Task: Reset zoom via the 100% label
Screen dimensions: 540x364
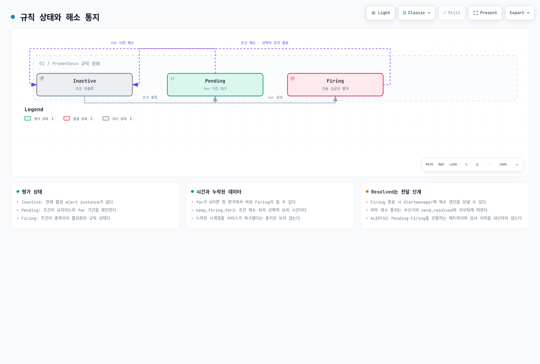Action: (x=503, y=164)
